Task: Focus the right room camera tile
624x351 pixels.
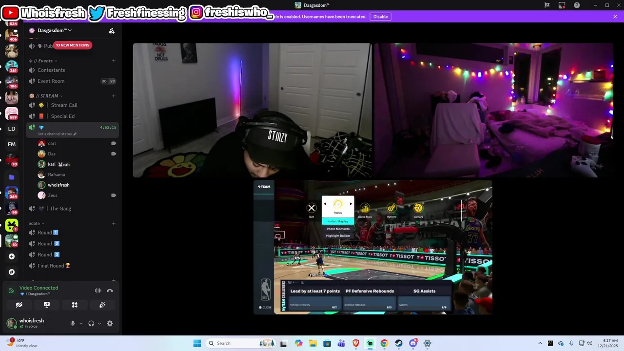Action: pyautogui.click(x=494, y=110)
